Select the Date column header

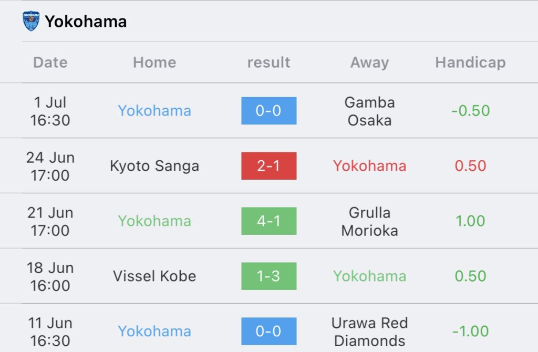50,63
